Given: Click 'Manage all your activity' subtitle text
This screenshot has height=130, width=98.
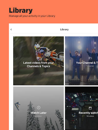Looking at the screenshot, I should [32, 16].
